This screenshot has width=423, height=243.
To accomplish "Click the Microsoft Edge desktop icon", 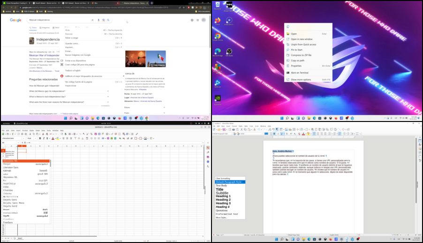I will [x=218, y=52].
